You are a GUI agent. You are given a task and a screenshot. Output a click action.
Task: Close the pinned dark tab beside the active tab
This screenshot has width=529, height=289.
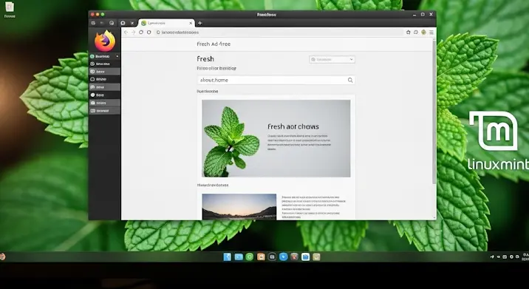[132, 24]
